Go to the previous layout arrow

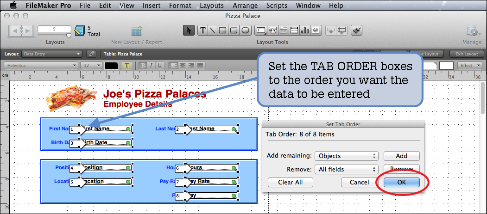(x=15, y=31)
